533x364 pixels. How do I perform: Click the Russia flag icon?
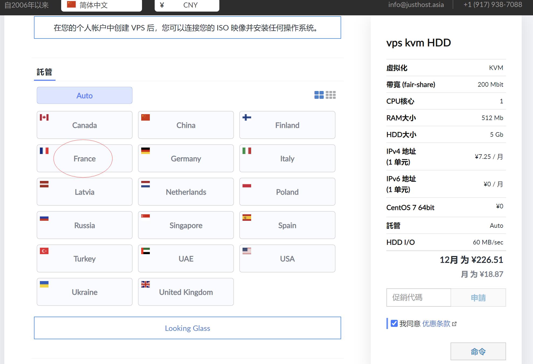pos(44,218)
